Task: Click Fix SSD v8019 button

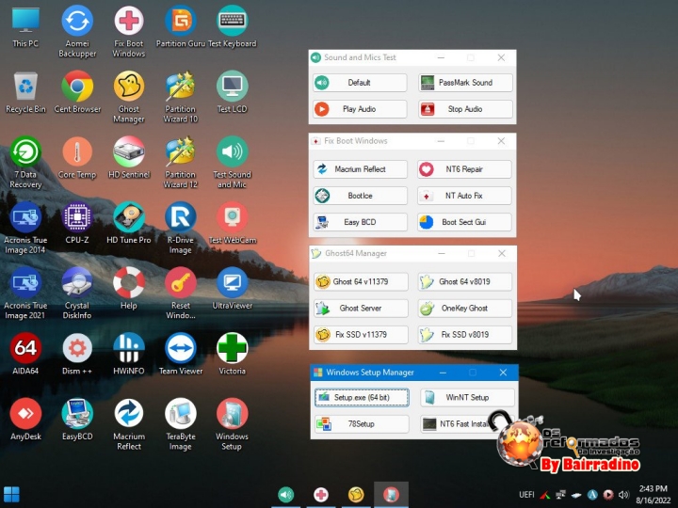Action: [x=465, y=334]
